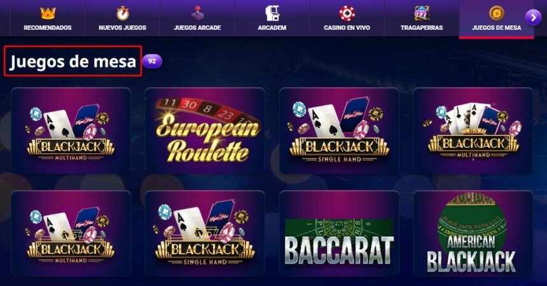Click the slot machine icon for Tragaperras

(422, 13)
